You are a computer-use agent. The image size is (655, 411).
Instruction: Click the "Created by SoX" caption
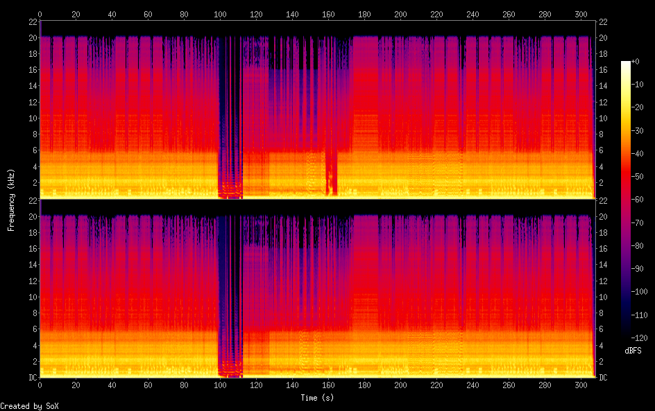(29, 406)
